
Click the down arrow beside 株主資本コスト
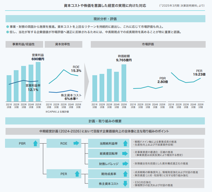coord(125,184)
